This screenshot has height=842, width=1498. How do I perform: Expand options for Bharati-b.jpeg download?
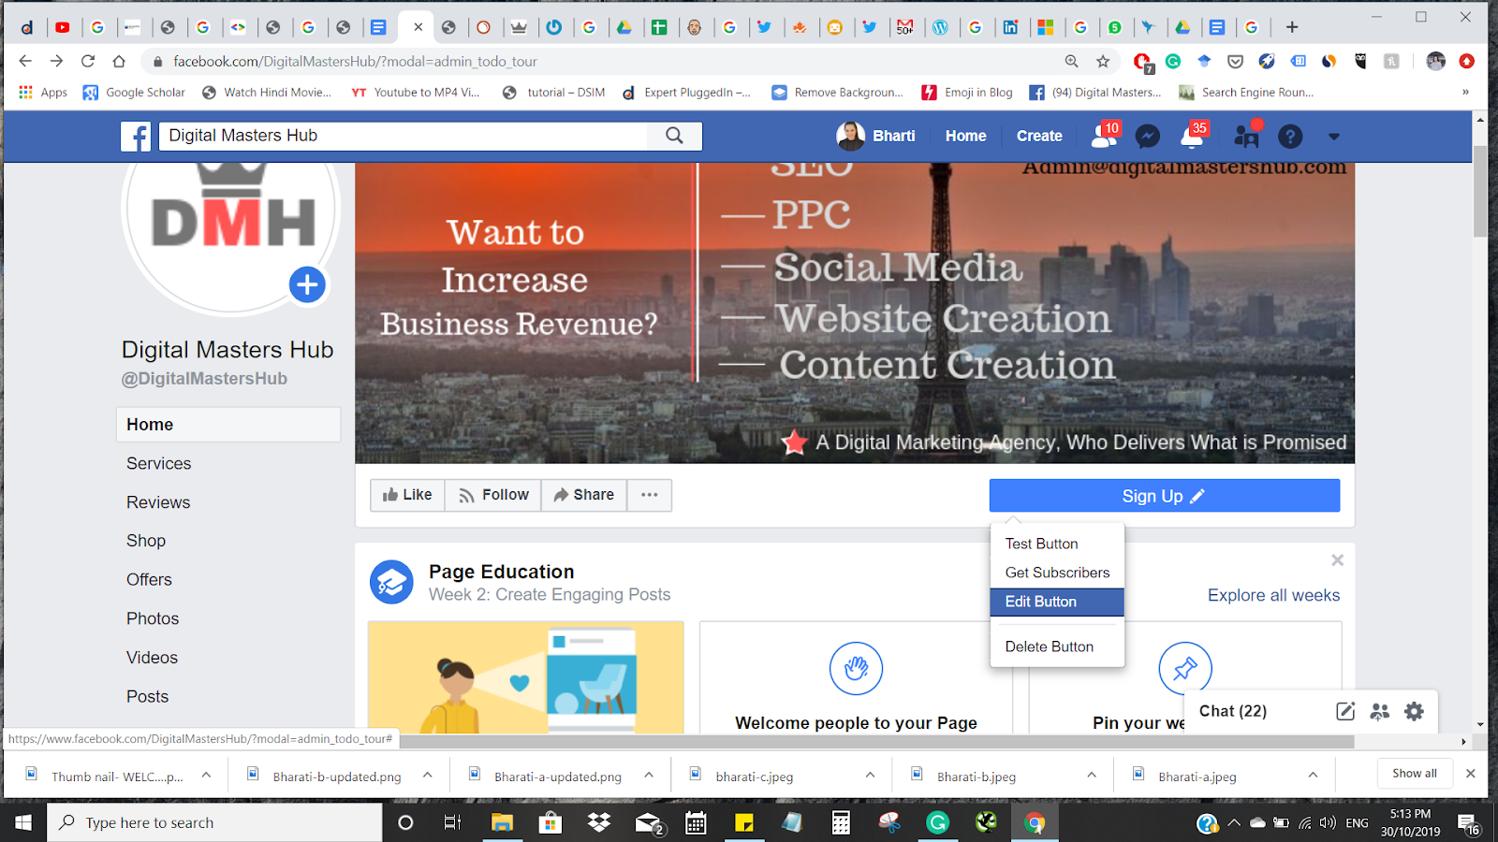1092,776
